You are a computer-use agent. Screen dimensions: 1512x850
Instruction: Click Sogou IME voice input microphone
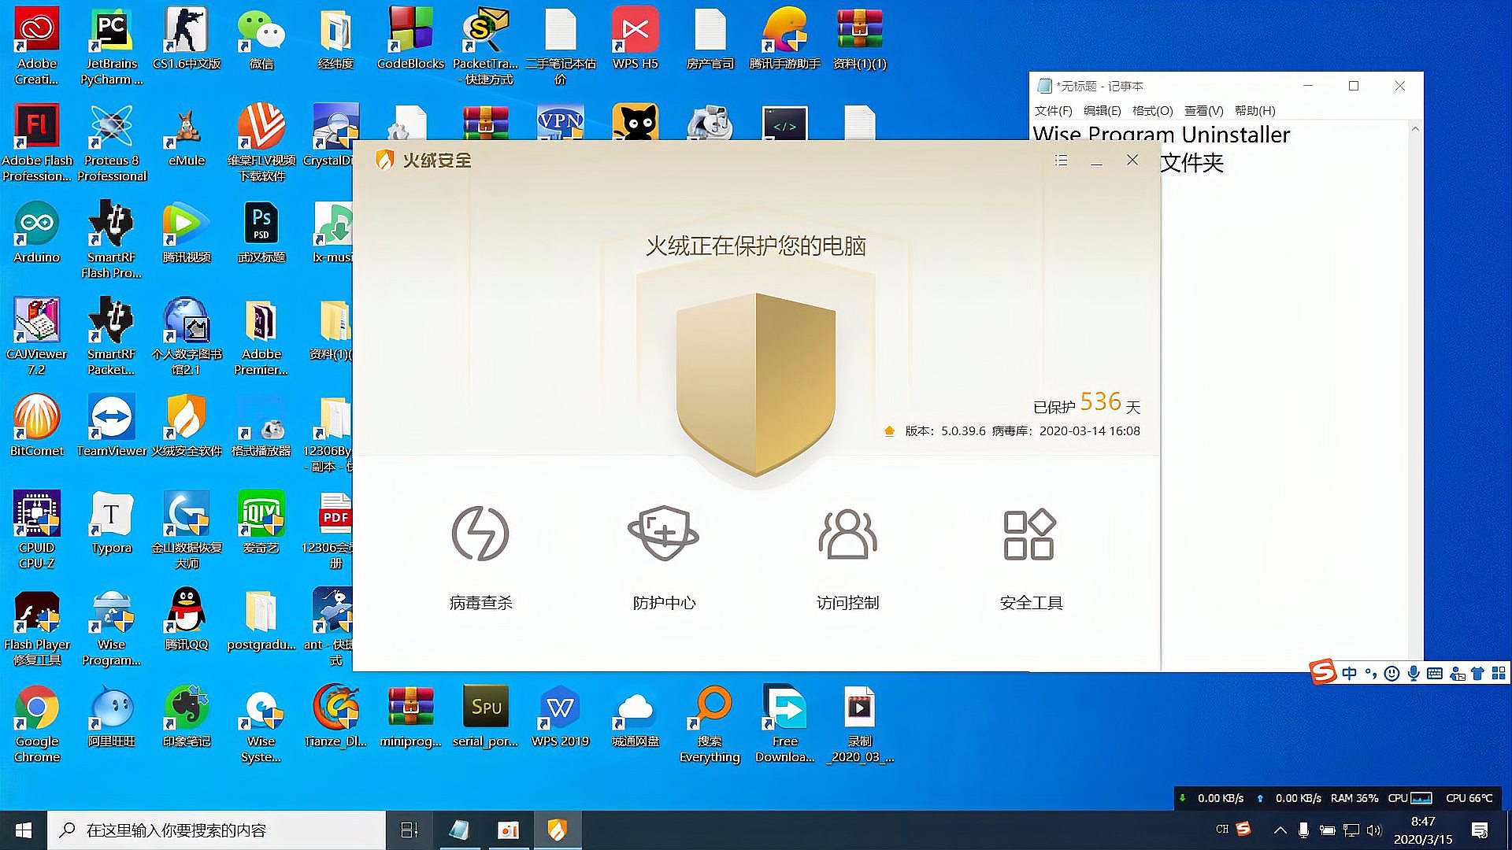coord(1414,674)
